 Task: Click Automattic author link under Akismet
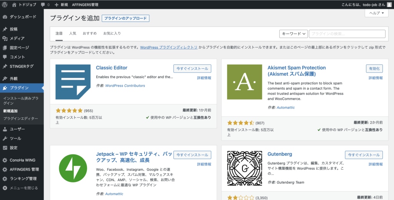tap(286, 107)
